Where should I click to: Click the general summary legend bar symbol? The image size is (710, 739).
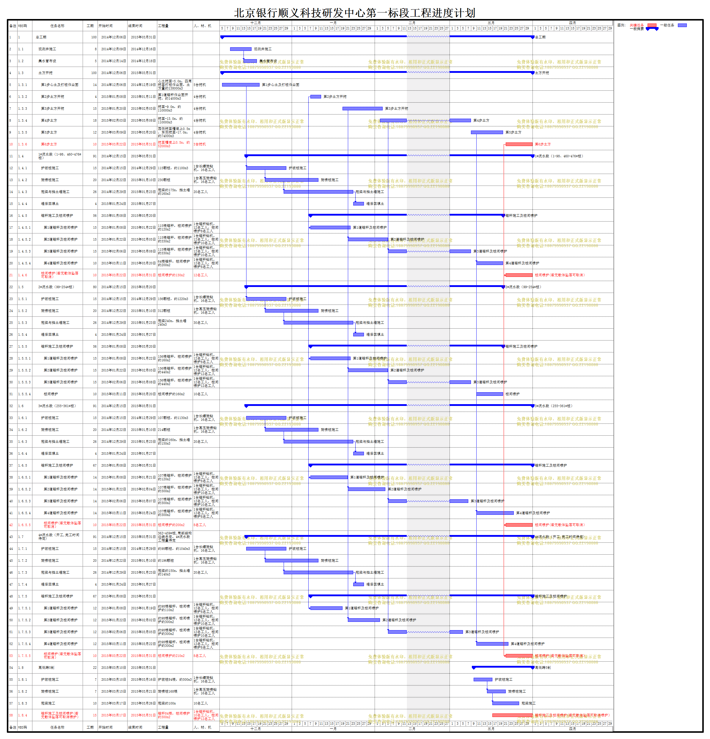[652, 29]
